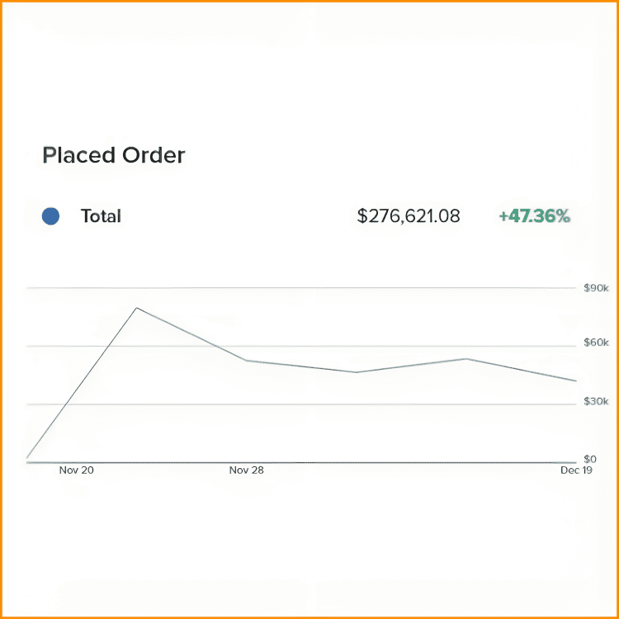Click the horizontal $30k gridline

coord(330,404)
